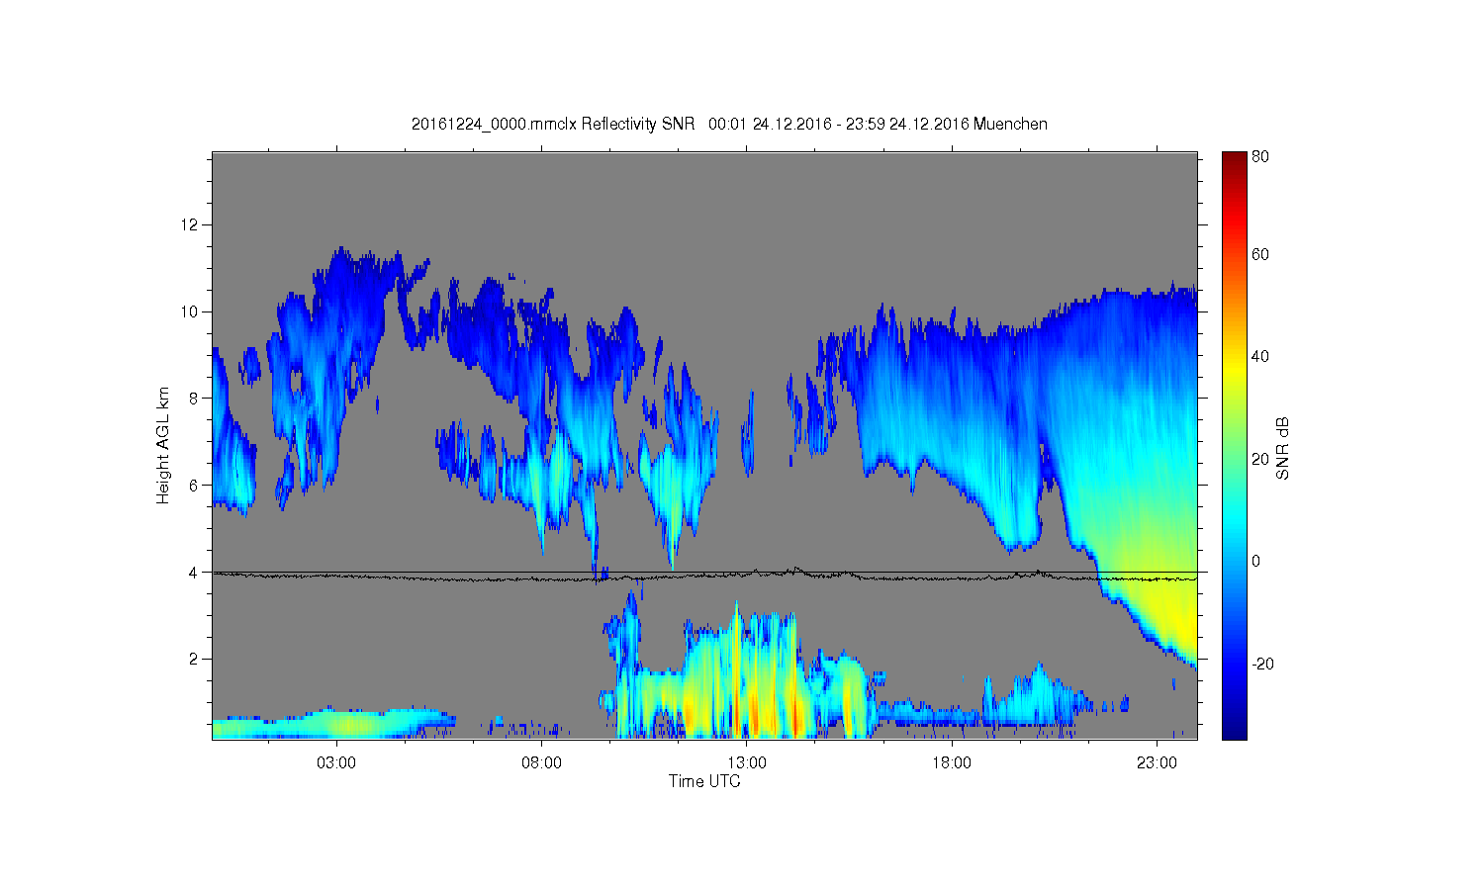Image resolution: width=1484 pixels, height=890 pixels.
Task: Click the height tick label 2
Action: coord(194,659)
